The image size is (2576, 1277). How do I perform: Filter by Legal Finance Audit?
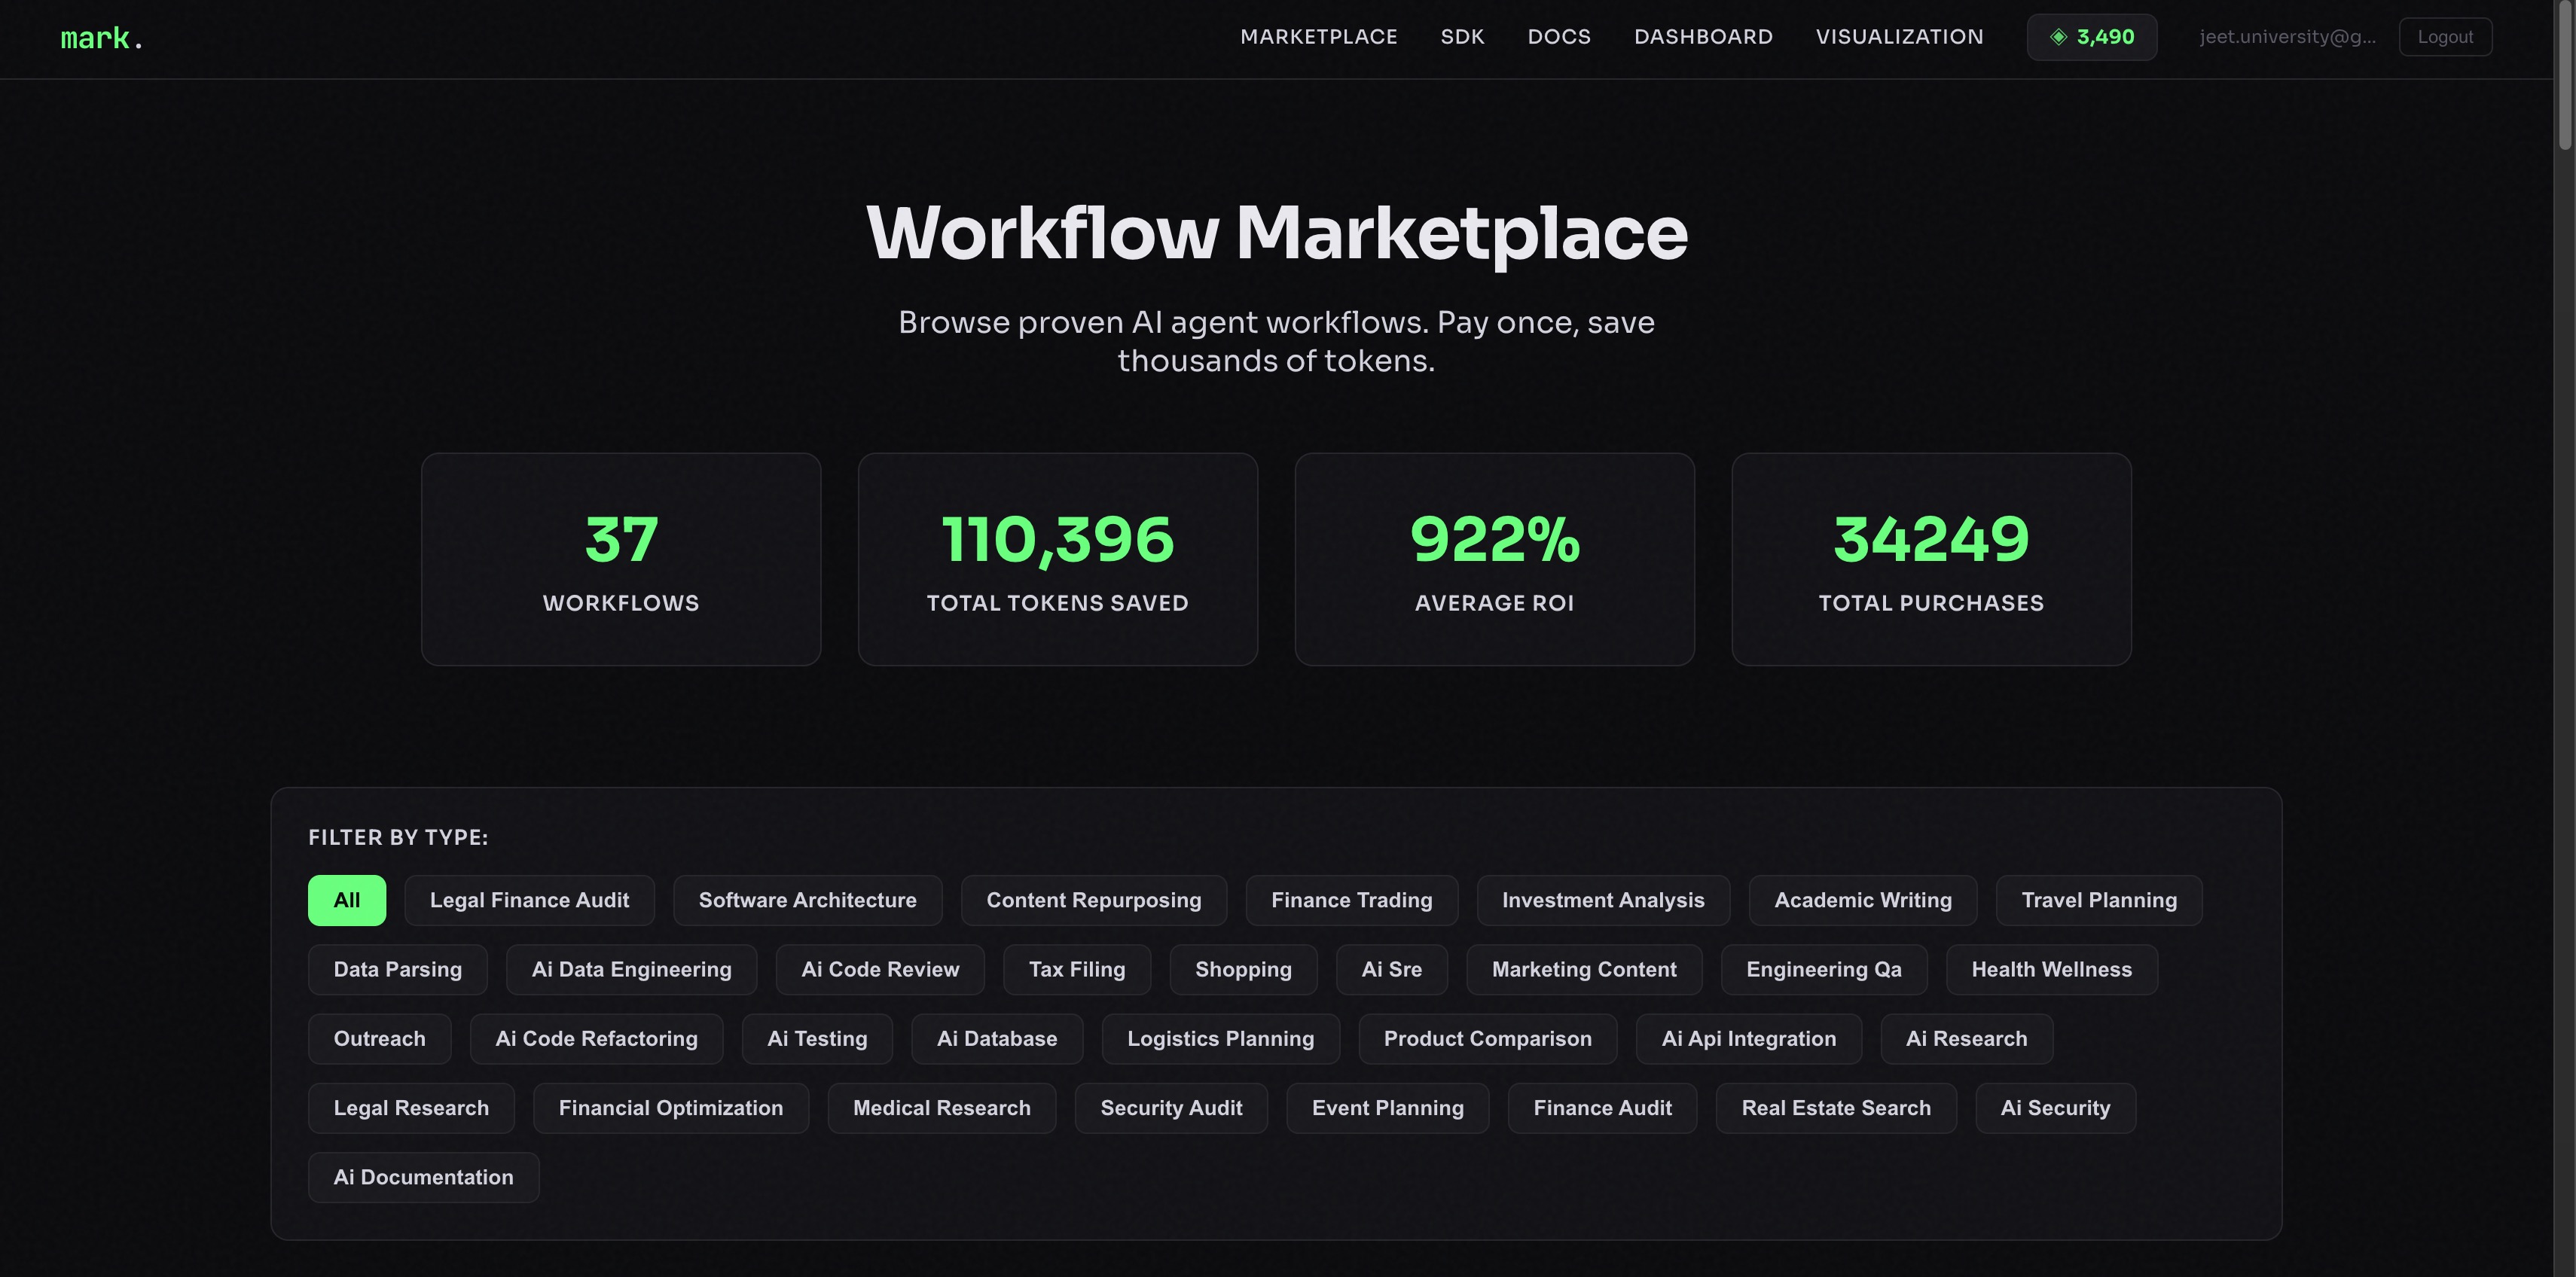pos(529,900)
